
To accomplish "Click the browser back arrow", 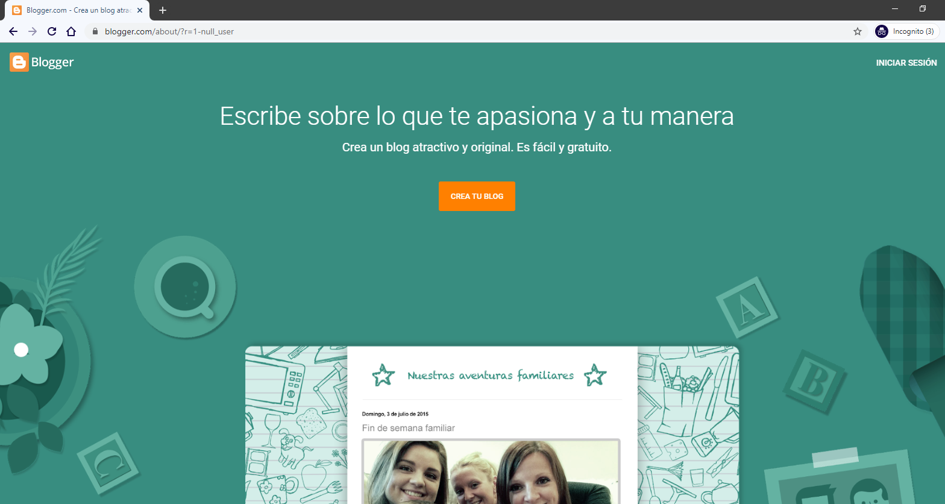I will [13, 31].
